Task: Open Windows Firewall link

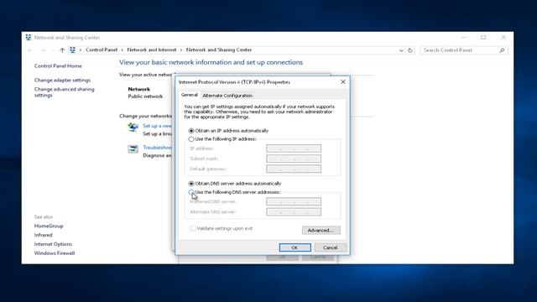Action: [55, 253]
